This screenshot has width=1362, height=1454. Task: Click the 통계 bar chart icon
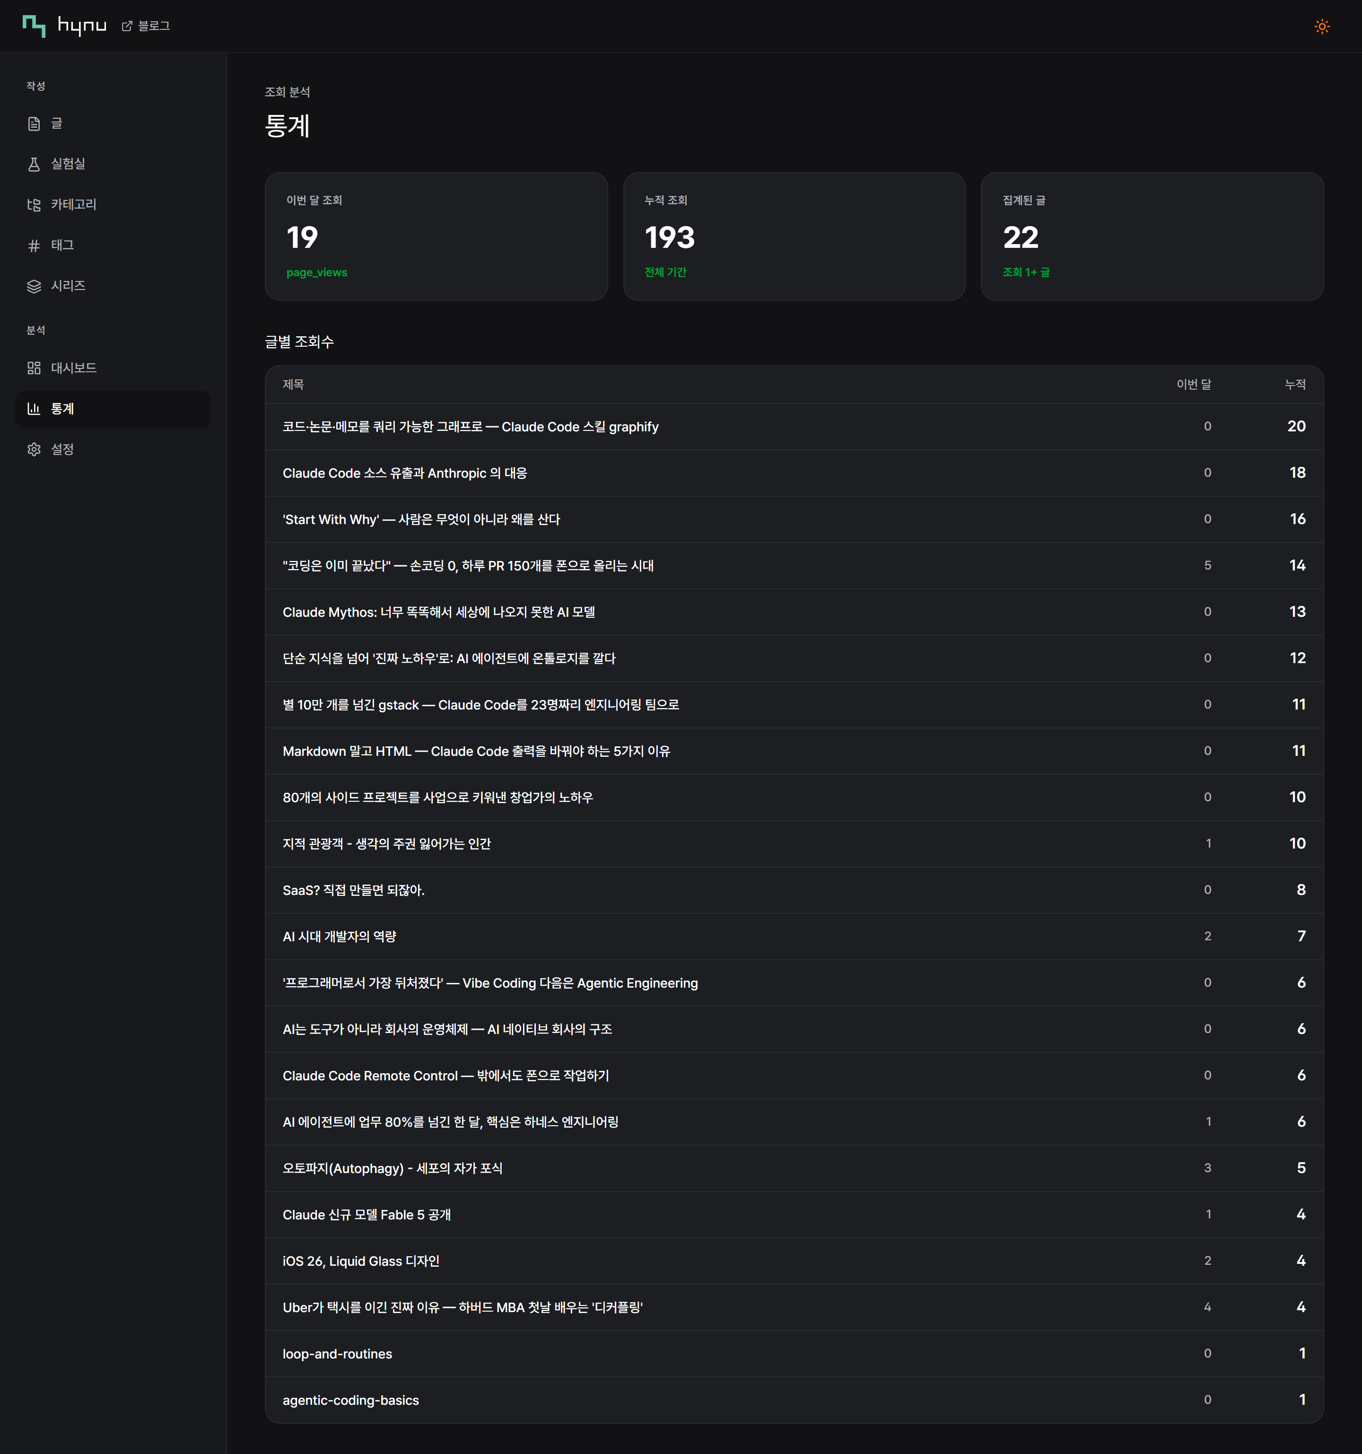click(34, 409)
